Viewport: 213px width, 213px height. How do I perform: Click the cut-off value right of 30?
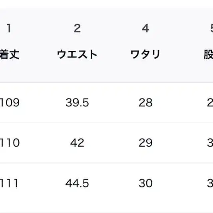210,183
